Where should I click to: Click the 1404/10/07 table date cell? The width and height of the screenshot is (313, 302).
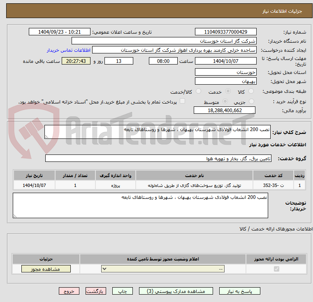(34, 185)
